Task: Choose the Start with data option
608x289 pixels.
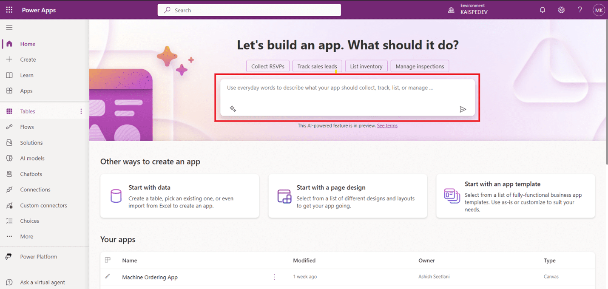Action: coord(179,196)
